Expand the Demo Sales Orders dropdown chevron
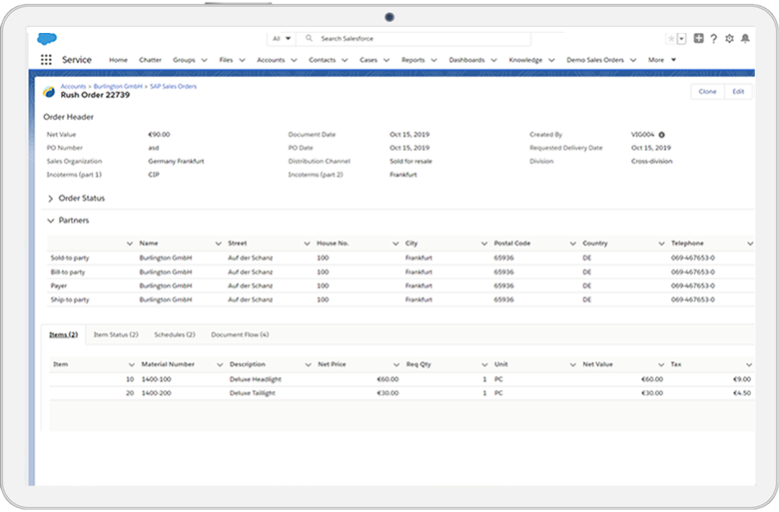 tap(633, 60)
